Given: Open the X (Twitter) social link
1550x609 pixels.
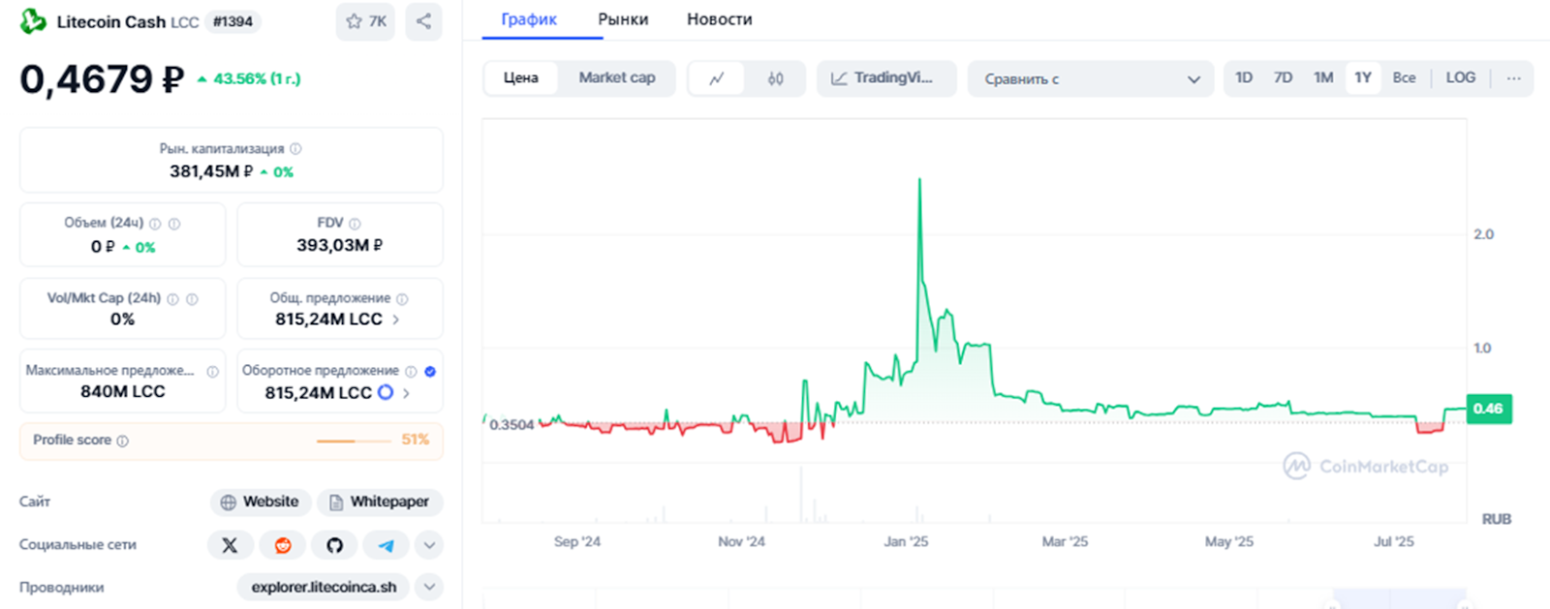Looking at the screenshot, I should click(x=230, y=545).
